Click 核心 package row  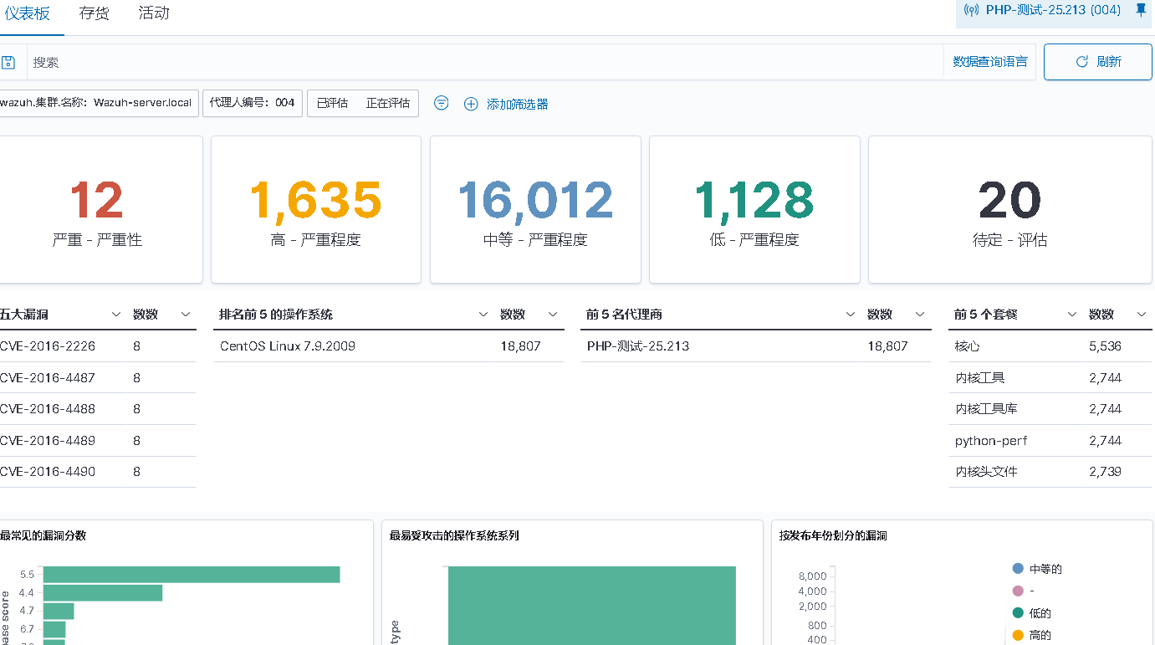[1050, 346]
